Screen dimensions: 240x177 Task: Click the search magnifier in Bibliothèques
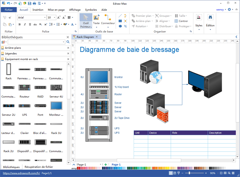(x=68, y=42)
